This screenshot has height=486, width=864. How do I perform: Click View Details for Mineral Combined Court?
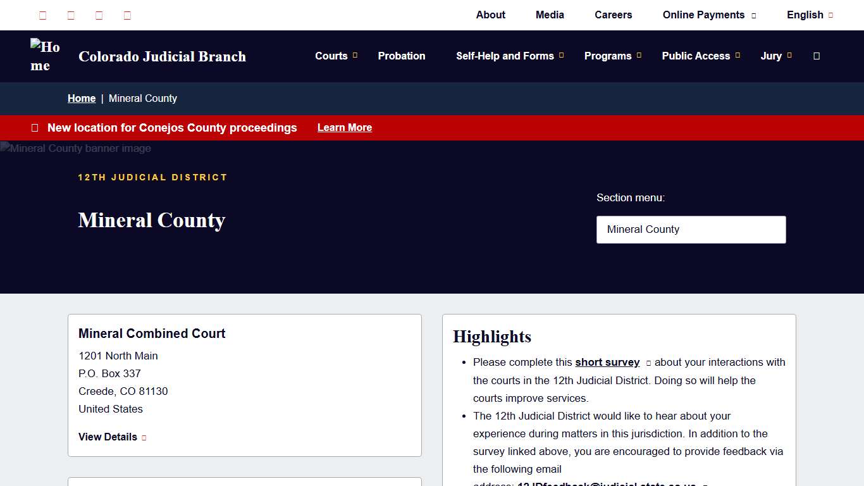[108, 437]
